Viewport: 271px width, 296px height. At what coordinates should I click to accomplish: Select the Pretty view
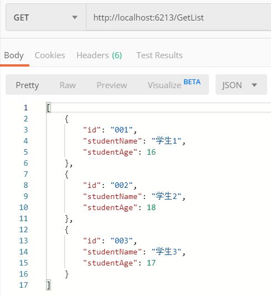27,85
